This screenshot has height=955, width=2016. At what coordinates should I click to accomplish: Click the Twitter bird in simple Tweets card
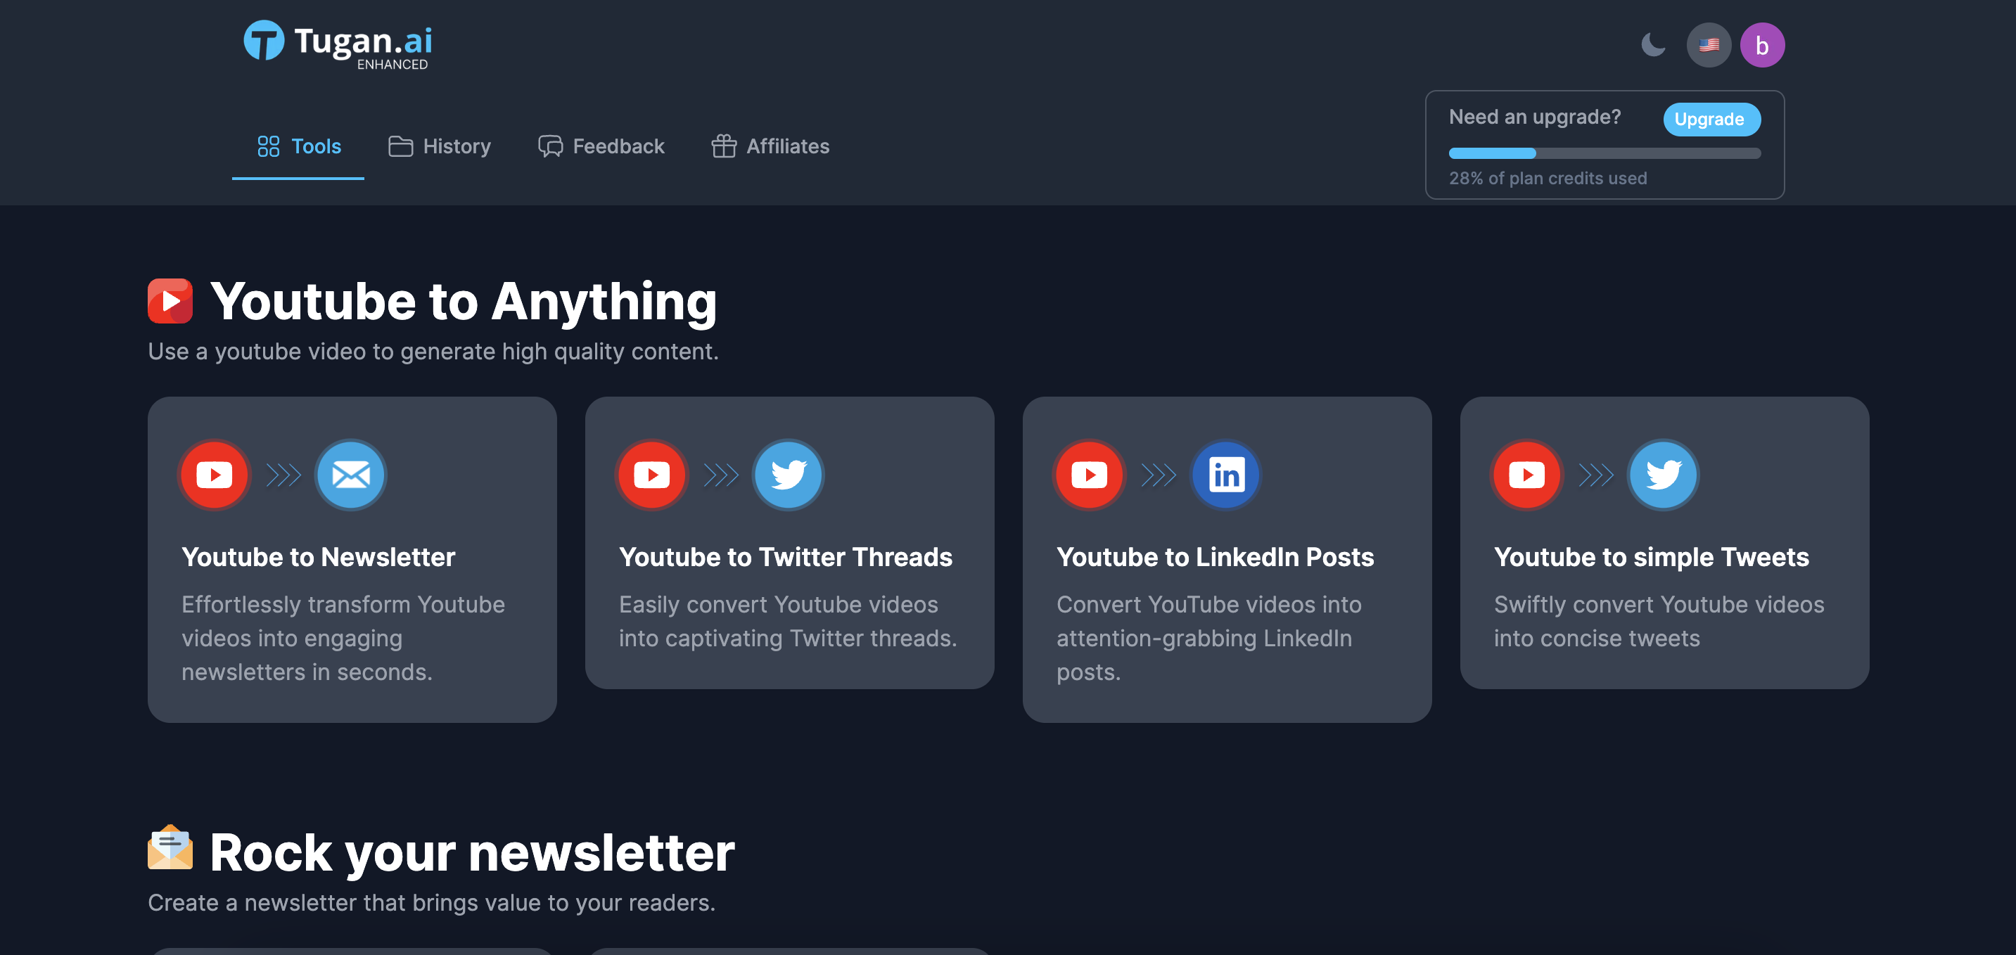[x=1663, y=475]
